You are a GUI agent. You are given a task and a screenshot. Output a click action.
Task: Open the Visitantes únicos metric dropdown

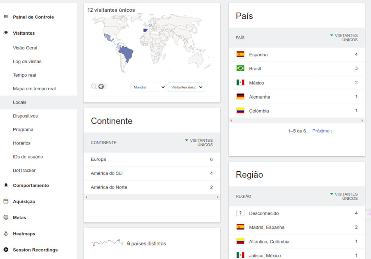point(186,87)
